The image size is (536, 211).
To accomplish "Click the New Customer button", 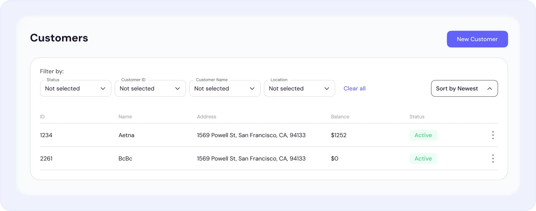I will tap(477, 39).
